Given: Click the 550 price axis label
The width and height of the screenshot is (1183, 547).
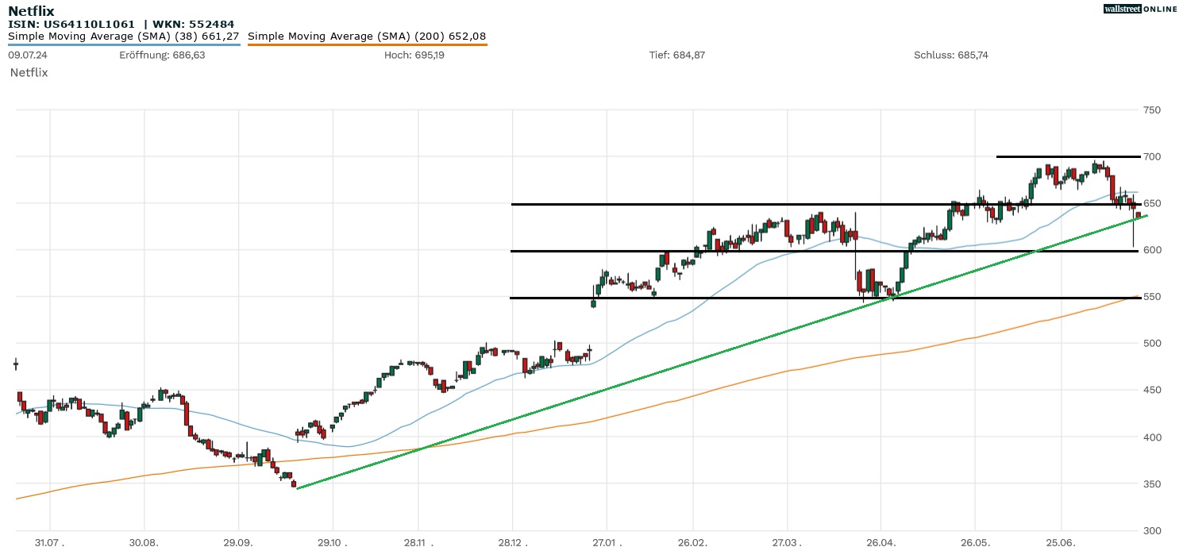Looking at the screenshot, I should tap(1152, 297).
